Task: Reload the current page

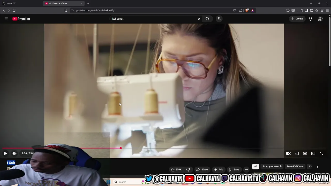Action: (x=14, y=10)
